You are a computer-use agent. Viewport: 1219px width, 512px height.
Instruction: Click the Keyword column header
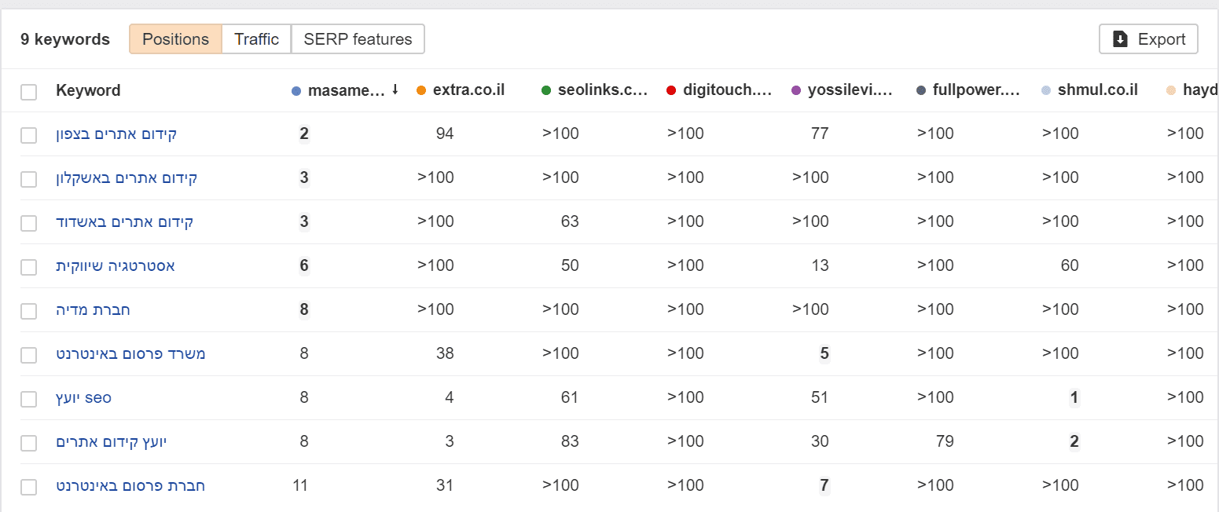[x=88, y=90]
